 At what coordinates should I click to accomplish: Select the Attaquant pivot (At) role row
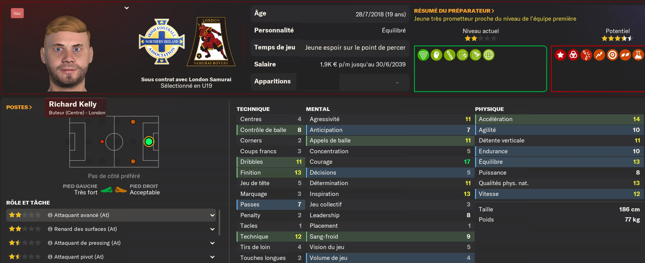(x=79, y=257)
